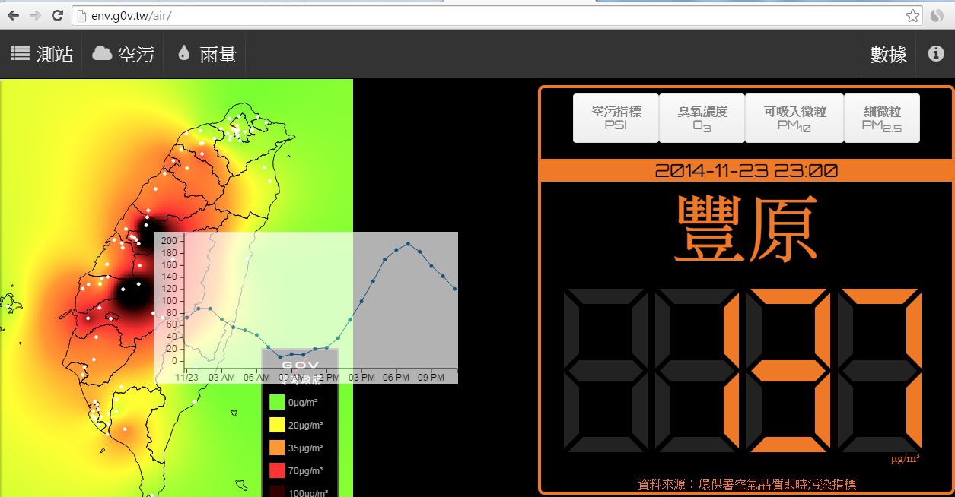Screen dimensions: 955x497
Task: Reload the current page
Action: (x=57, y=15)
